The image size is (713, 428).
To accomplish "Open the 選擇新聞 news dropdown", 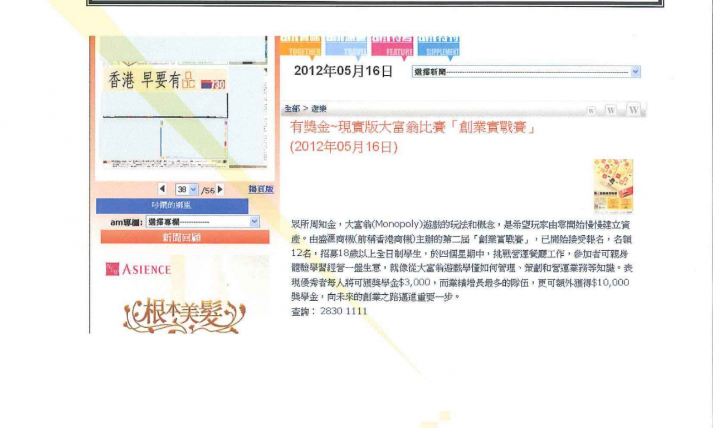I will pos(526,72).
